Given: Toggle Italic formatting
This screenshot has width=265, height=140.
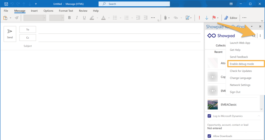Looking at the screenshot, I should [x=77, y=18].
